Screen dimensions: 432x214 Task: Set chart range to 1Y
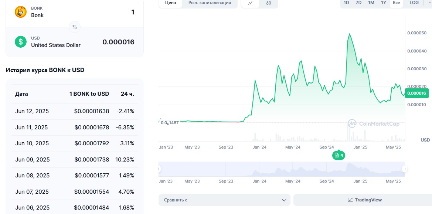pyautogui.click(x=384, y=3)
